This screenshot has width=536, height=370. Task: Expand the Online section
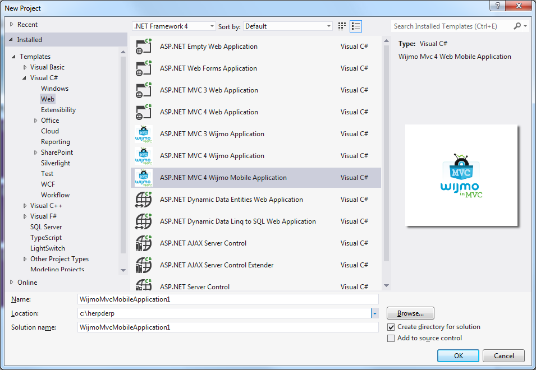coord(12,283)
